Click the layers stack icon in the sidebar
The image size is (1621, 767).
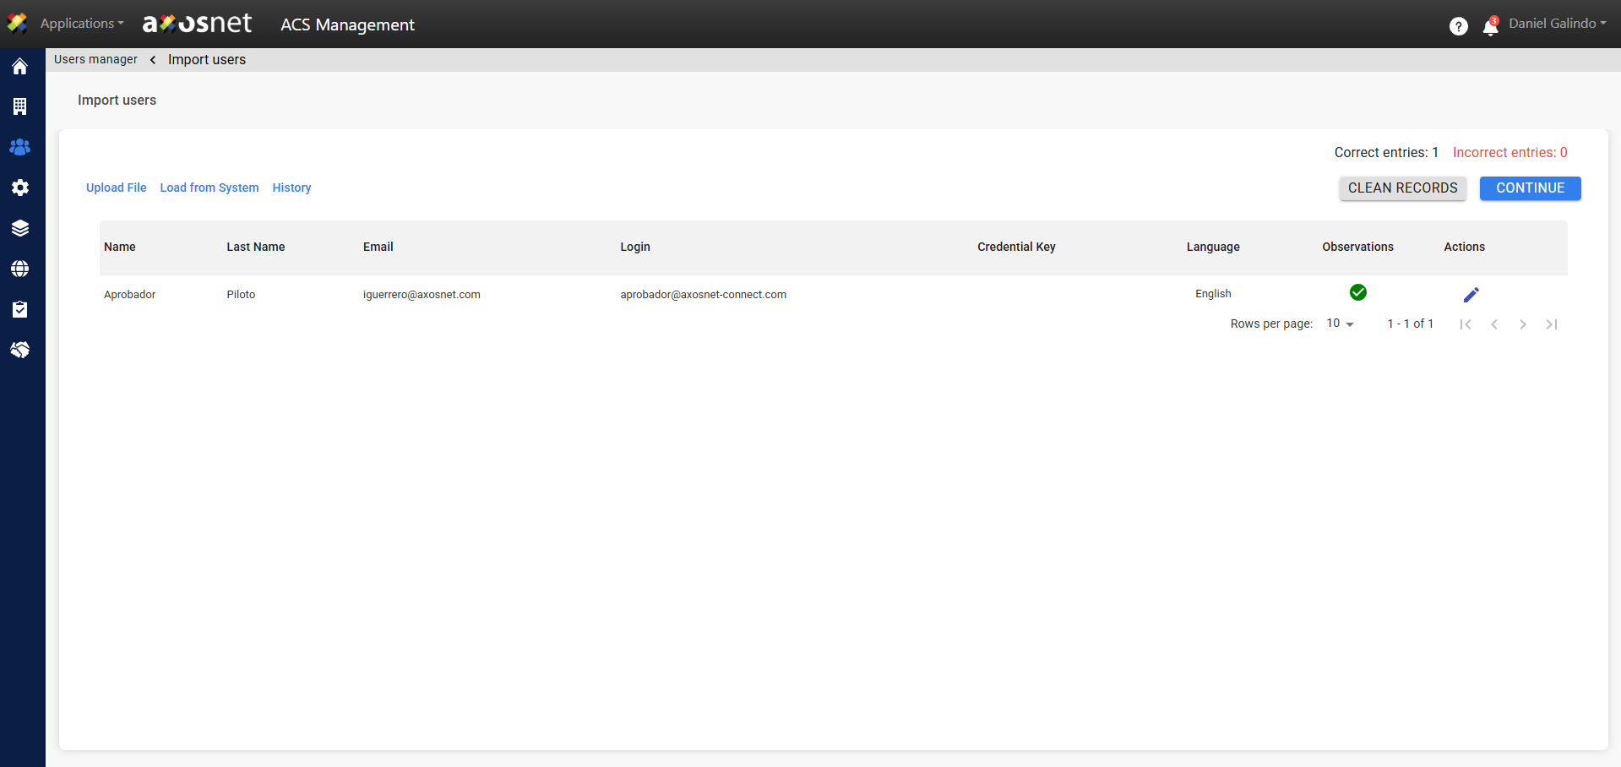pos(20,228)
